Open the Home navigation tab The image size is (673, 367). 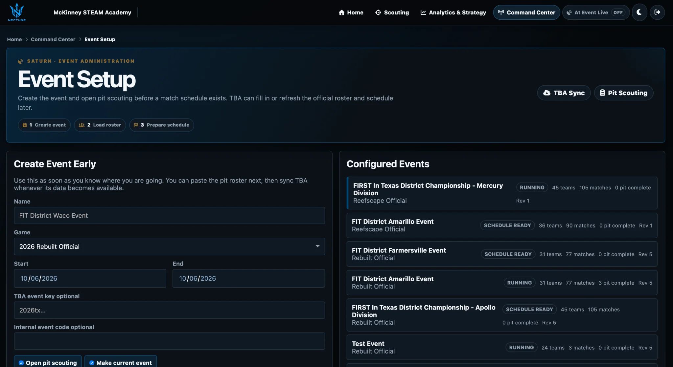[x=351, y=12]
